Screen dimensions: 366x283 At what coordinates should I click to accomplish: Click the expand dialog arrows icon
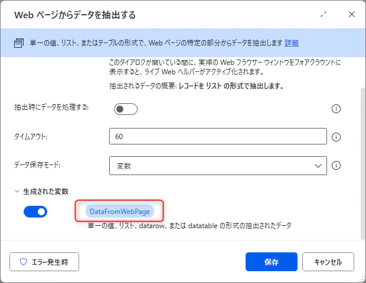click(x=323, y=15)
